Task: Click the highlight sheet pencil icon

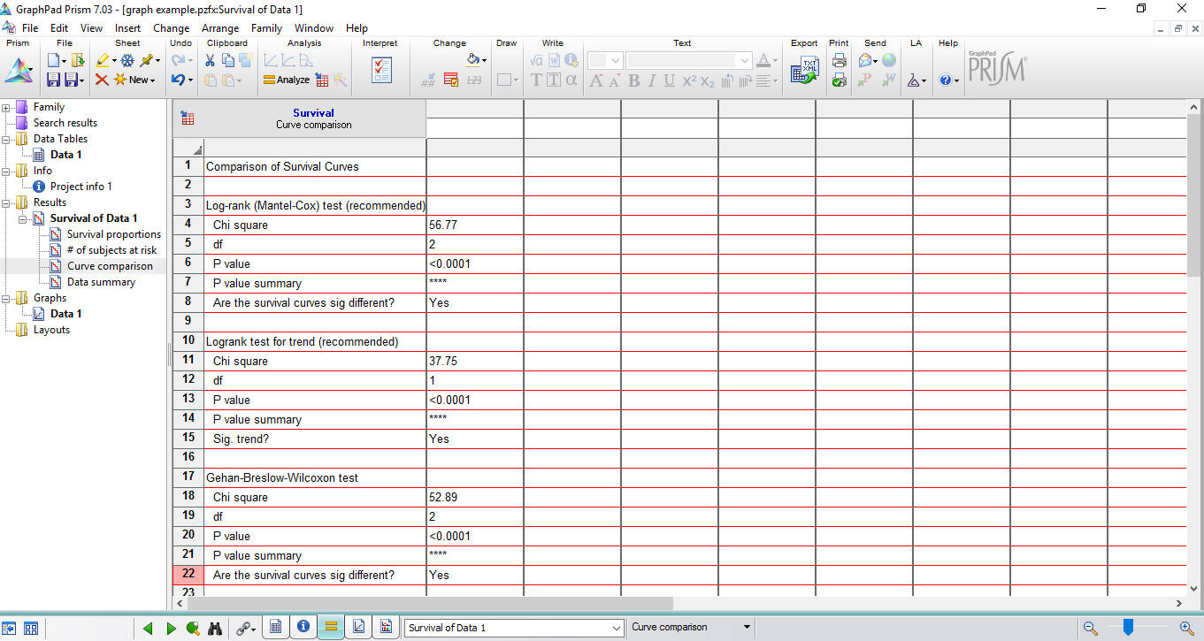Action: pyautogui.click(x=102, y=60)
